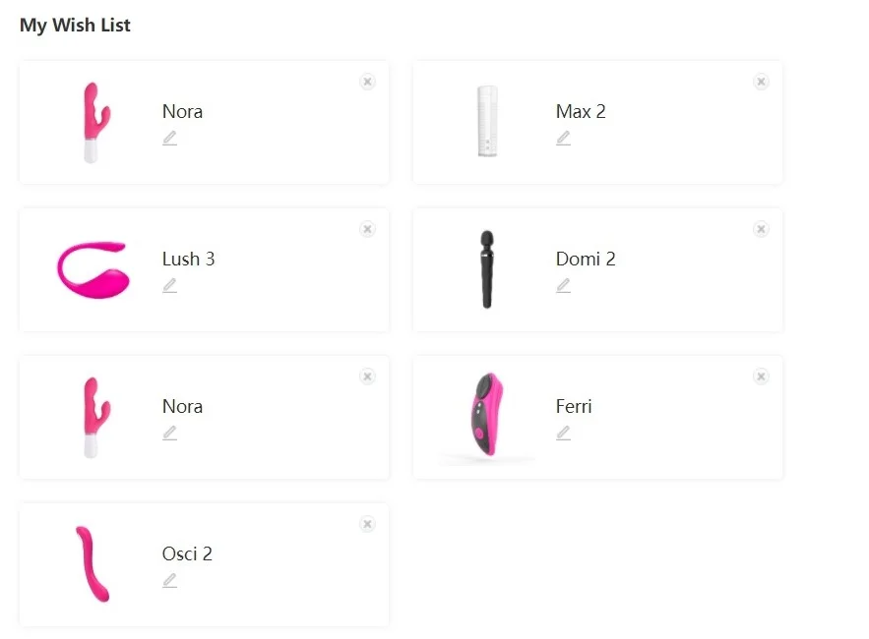Screen dimensions: 869x639
Task: Click the Osci 2 product image
Action: click(93, 564)
